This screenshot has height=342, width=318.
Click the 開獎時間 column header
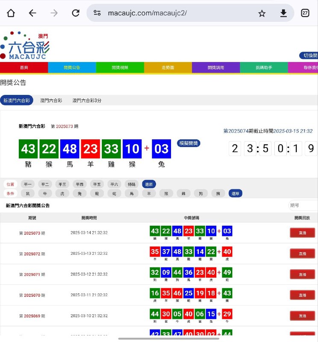[x=89, y=218]
